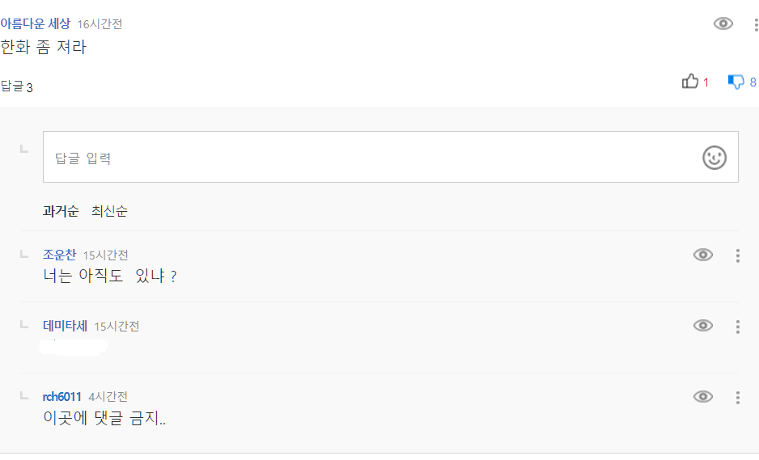The height and width of the screenshot is (460, 759).
Task: Open three-dot menu on rch6011 reply
Action: point(737,397)
